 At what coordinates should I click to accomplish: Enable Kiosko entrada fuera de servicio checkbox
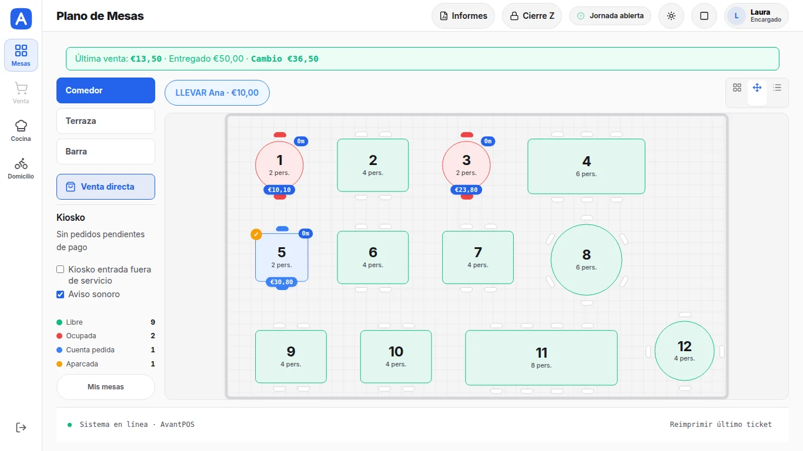coord(60,270)
